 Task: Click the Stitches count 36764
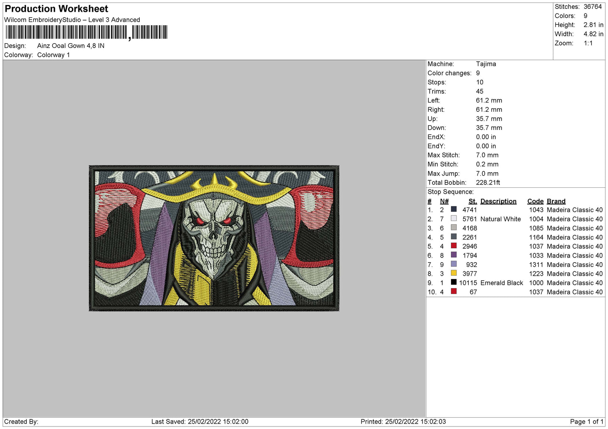click(x=592, y=7)
